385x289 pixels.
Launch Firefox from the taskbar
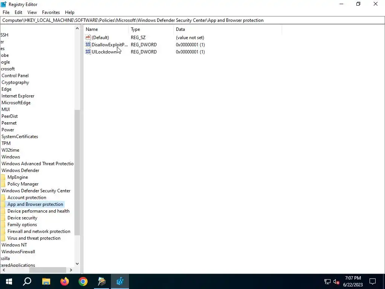click(x=65, y=281)
